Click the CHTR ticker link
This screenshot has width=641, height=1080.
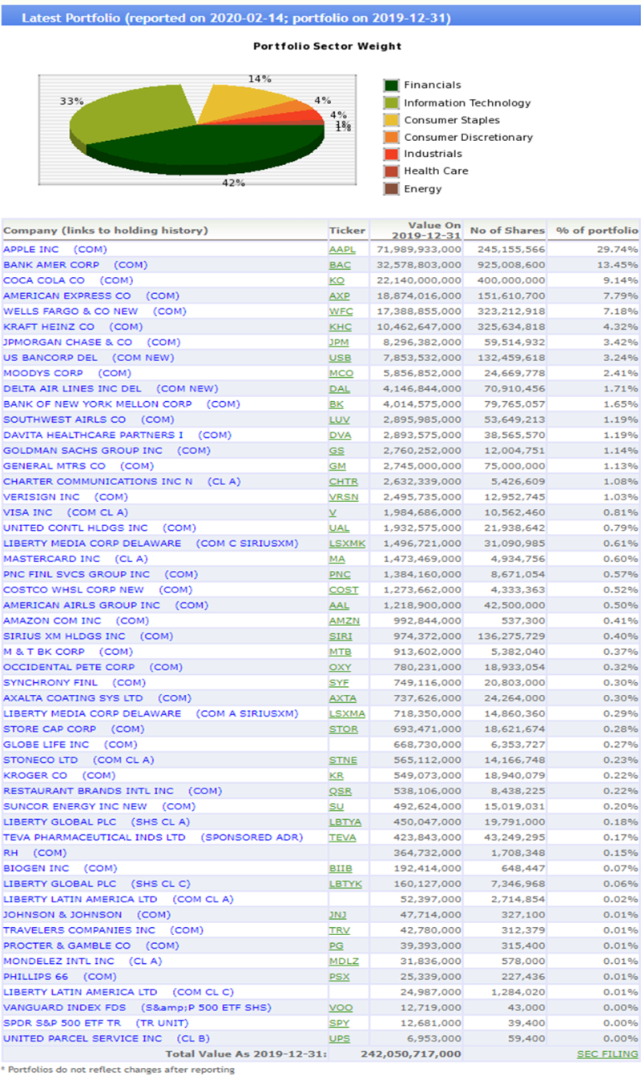tap(344, 481)
